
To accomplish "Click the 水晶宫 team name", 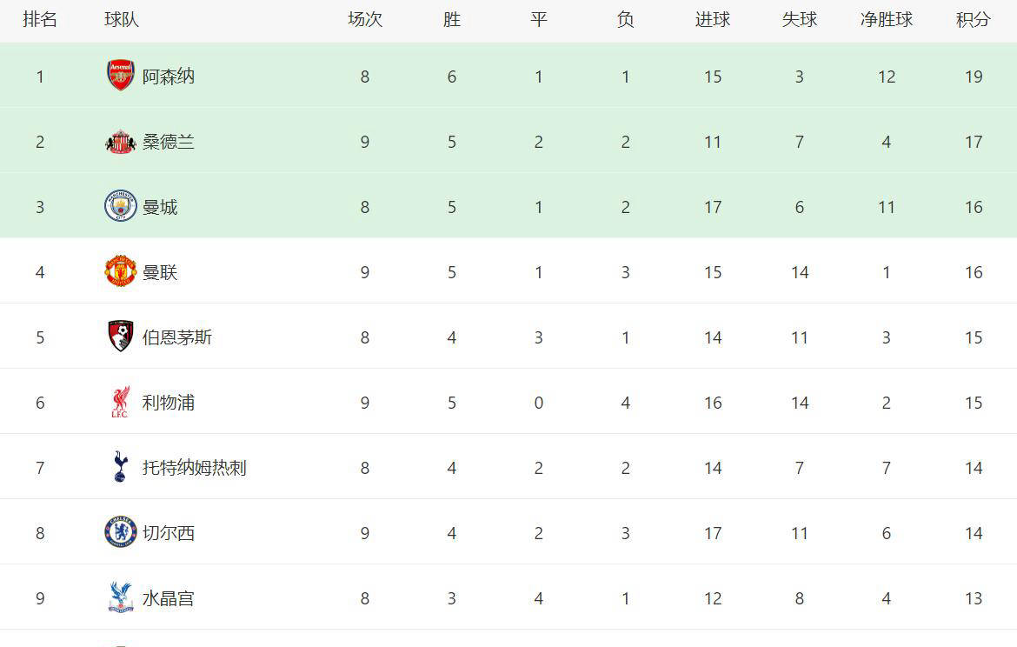I will coord(169,598).
